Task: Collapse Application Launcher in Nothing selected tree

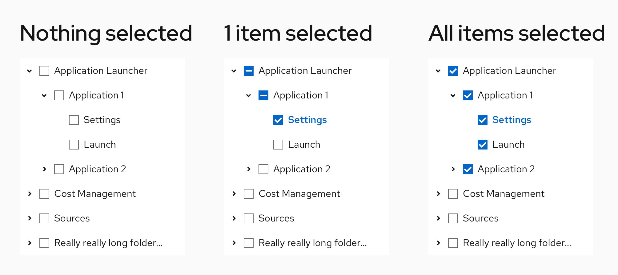Action: [x=30, y=71]
